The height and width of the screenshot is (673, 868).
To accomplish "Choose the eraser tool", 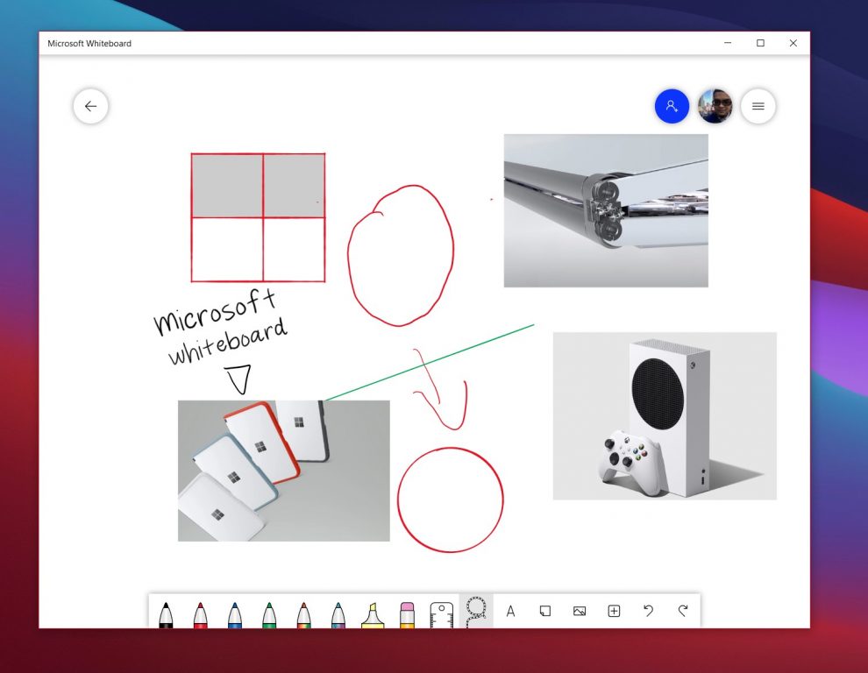I will tap(407, 614).
